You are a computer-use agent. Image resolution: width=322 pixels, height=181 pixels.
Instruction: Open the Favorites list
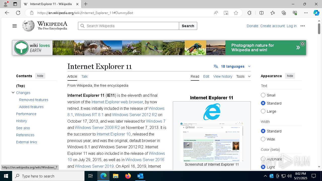point(273,13)
